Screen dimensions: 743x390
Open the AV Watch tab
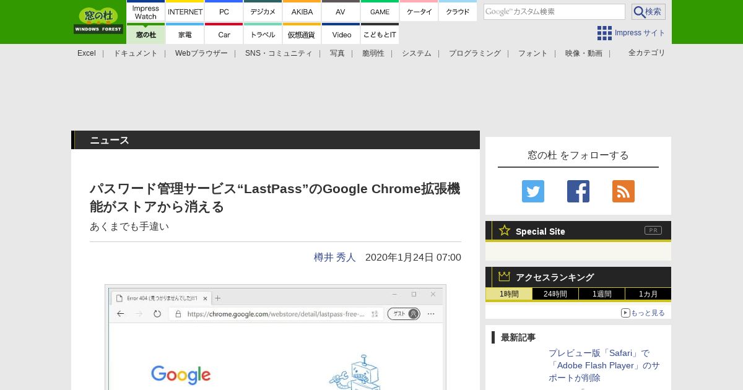click(x=341, y=12)
